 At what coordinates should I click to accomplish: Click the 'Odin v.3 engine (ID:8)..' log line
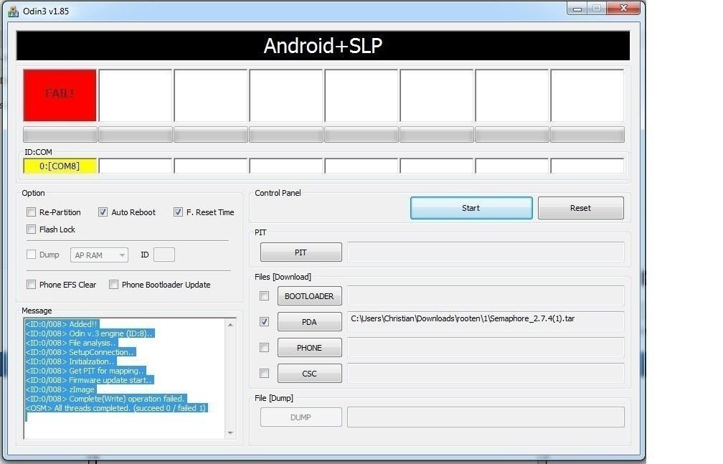pyautogui.click(x=90, y=333)
